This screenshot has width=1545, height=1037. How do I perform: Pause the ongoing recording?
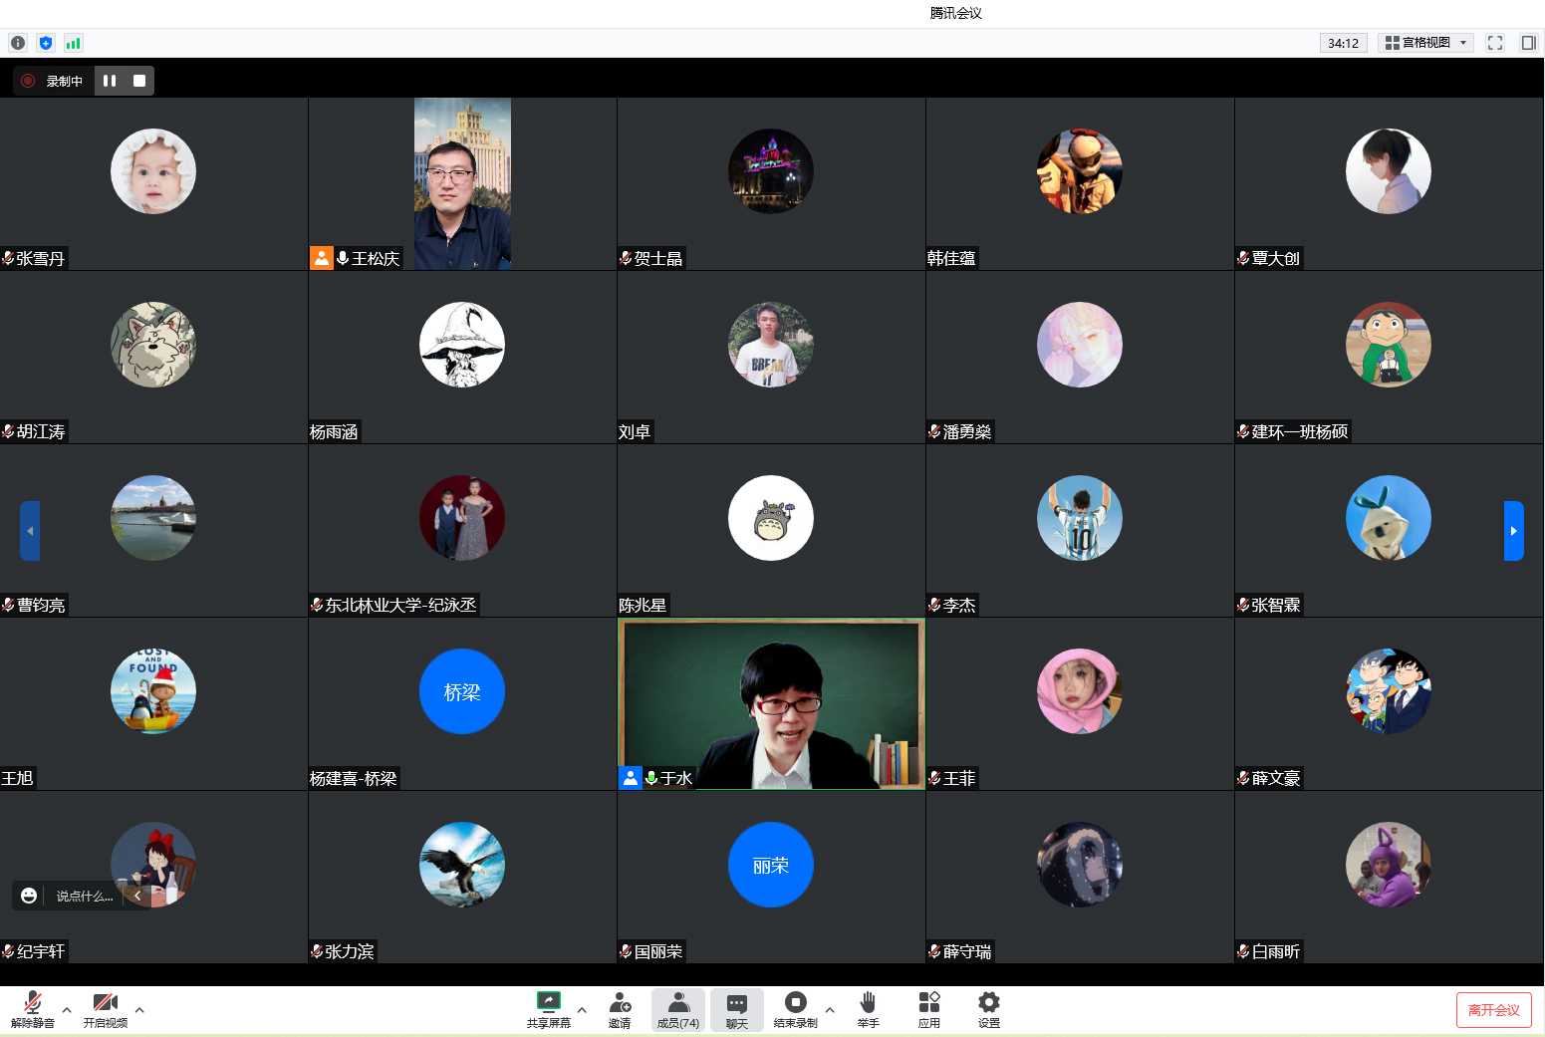(110, 81)
